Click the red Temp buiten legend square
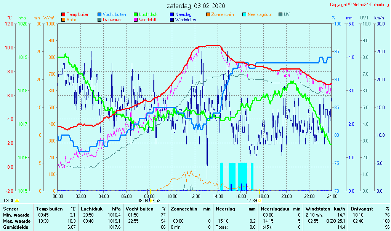 [x=63, y=15]
